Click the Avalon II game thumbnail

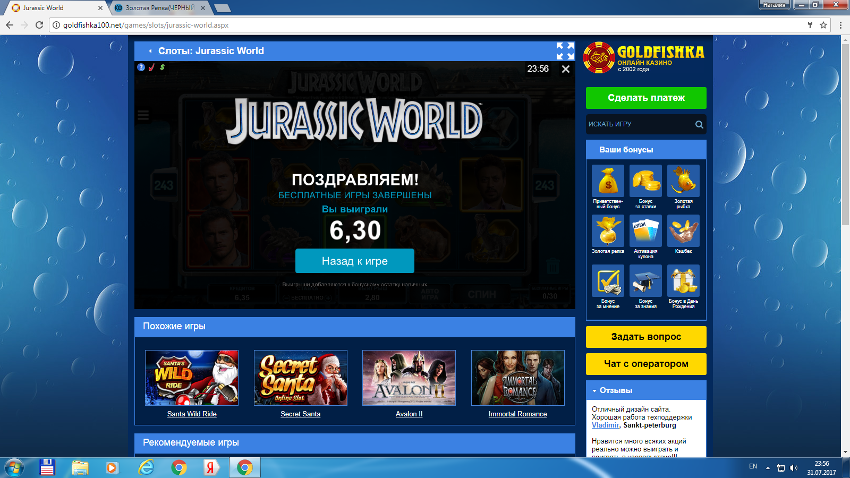click(x=409, y=378)
